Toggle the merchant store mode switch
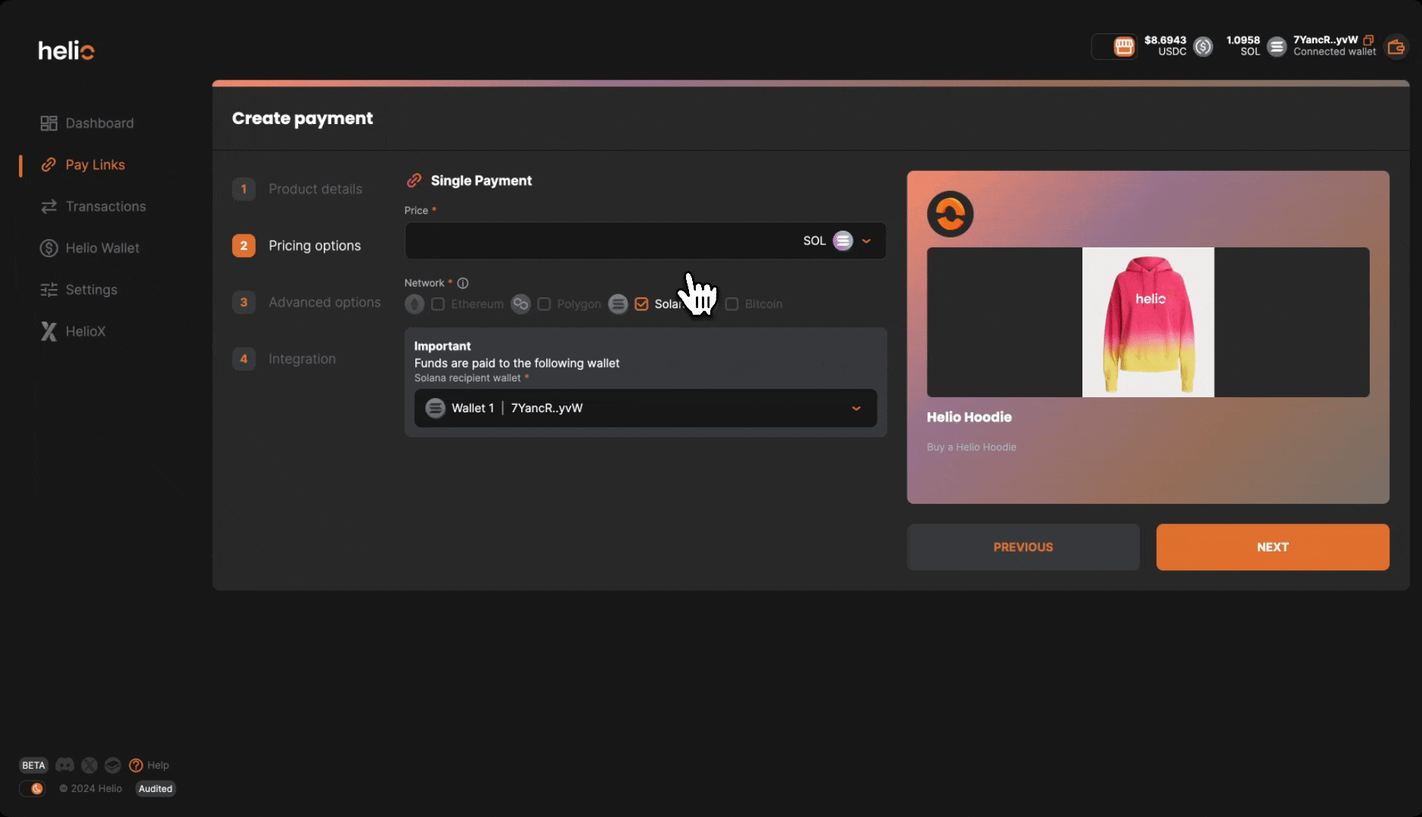Image resolution: width=1422 pixels, height=817 pixels. click(1114, 47)
